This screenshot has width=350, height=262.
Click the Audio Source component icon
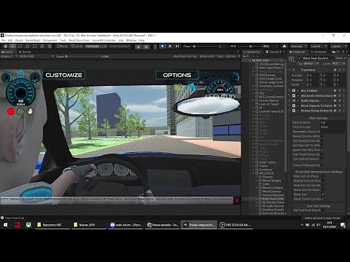point(294,100)
